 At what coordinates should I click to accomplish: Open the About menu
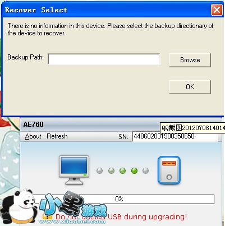click(33, 136)
